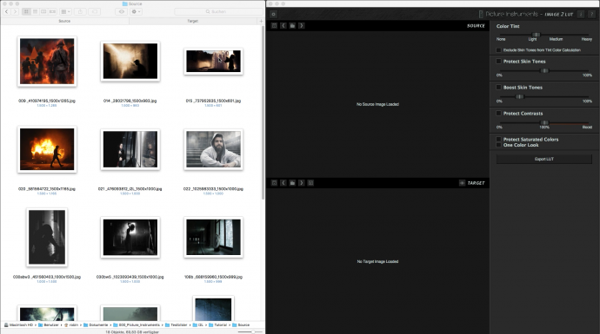
Task: Open Image 2 LUT settings gear
Action: pos(273,14)
